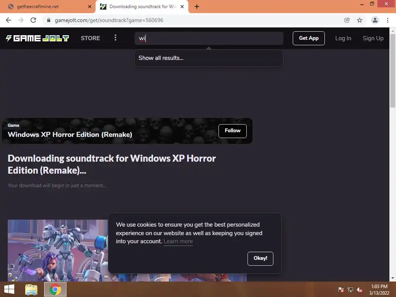This screenshot has width=396, height=297.
Task: Select the Downloading soundtrack tab
Action: tap(142, 7)
